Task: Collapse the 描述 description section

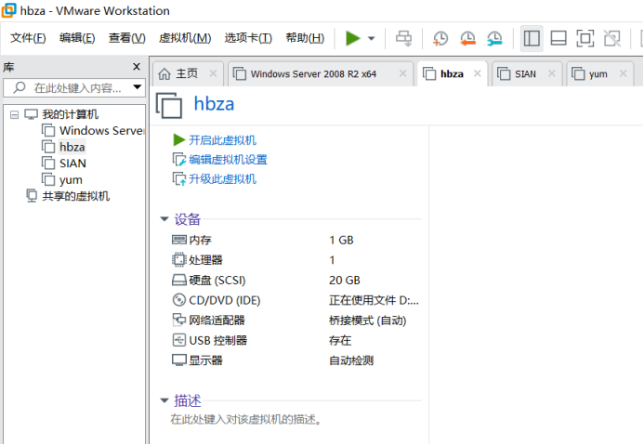Action: pos(164,400)
